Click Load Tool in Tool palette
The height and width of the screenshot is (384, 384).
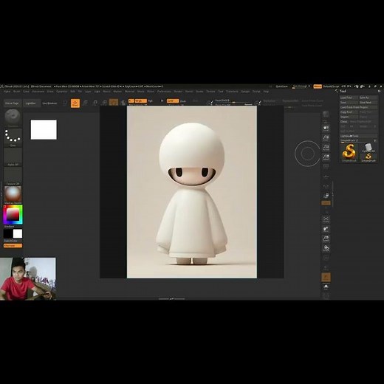coord(349,97)
